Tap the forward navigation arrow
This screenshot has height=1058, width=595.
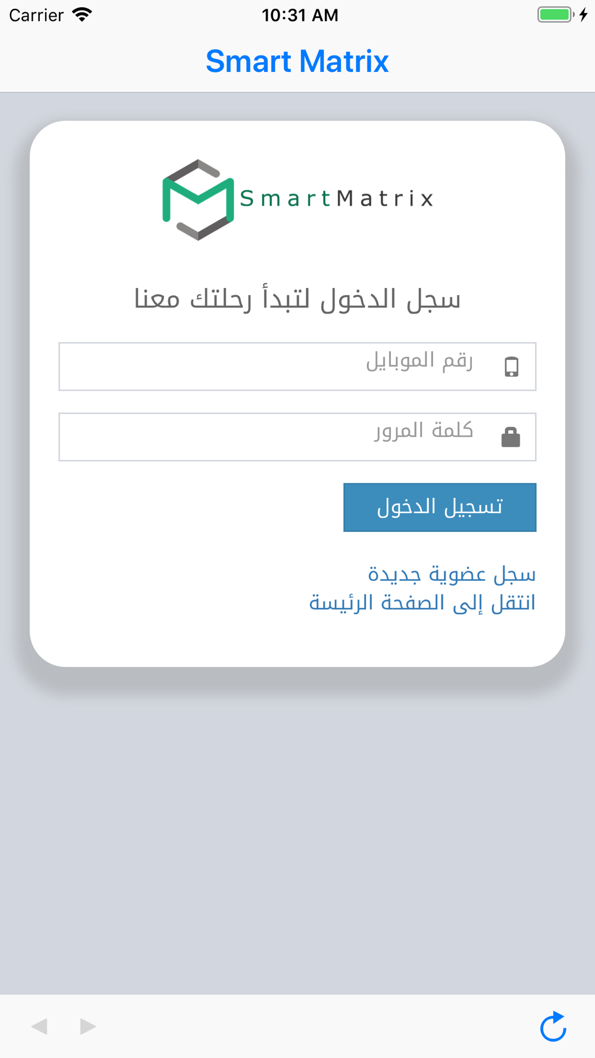tap(88, 1026)
